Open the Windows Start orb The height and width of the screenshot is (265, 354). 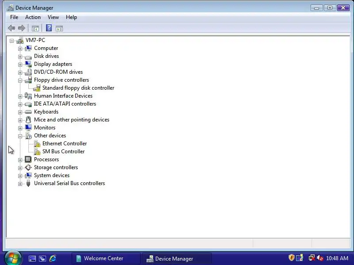pos(13,258)
